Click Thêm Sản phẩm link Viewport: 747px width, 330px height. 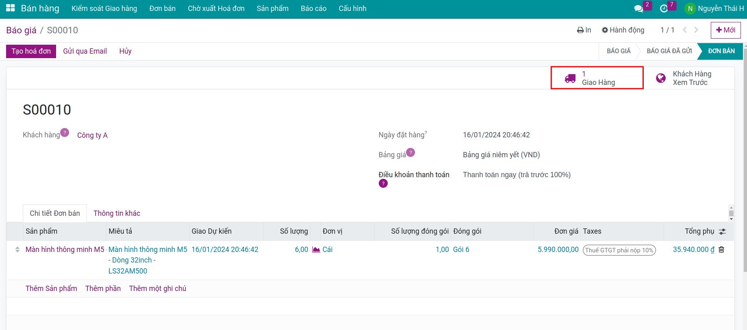51,289
